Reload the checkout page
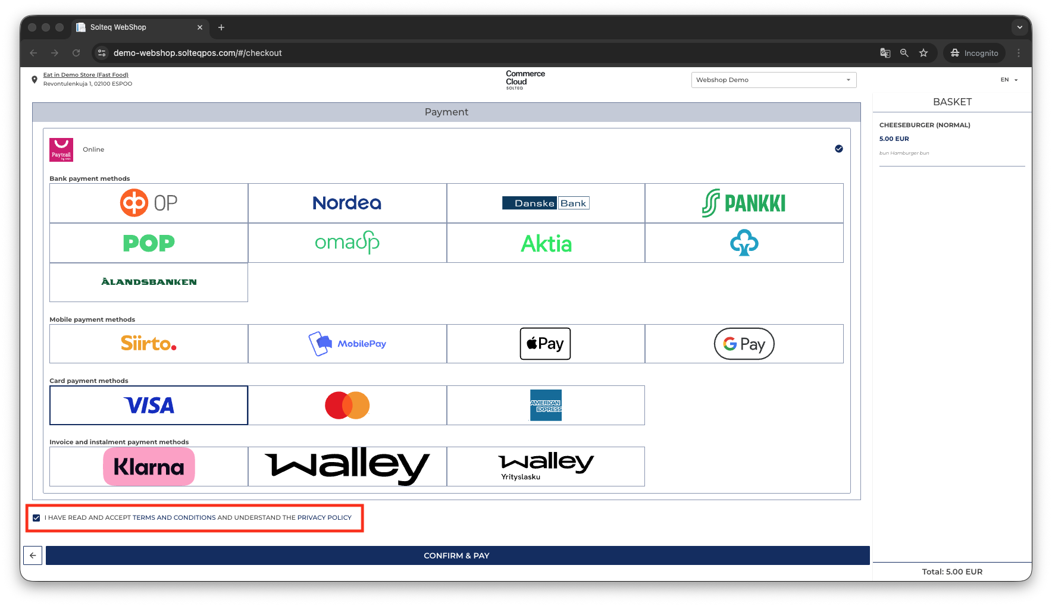Screen dimensions: 1052x606 point(76,53)
